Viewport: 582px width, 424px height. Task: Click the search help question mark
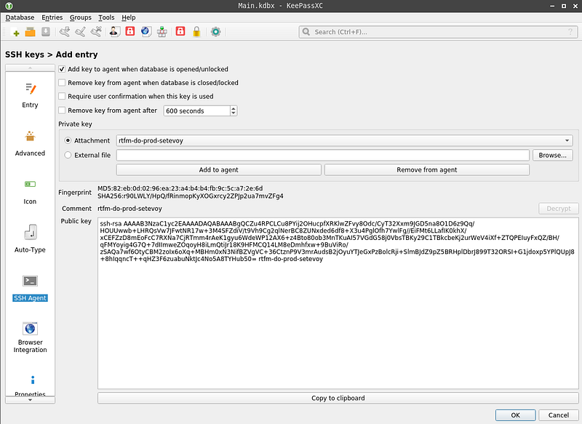570,32
